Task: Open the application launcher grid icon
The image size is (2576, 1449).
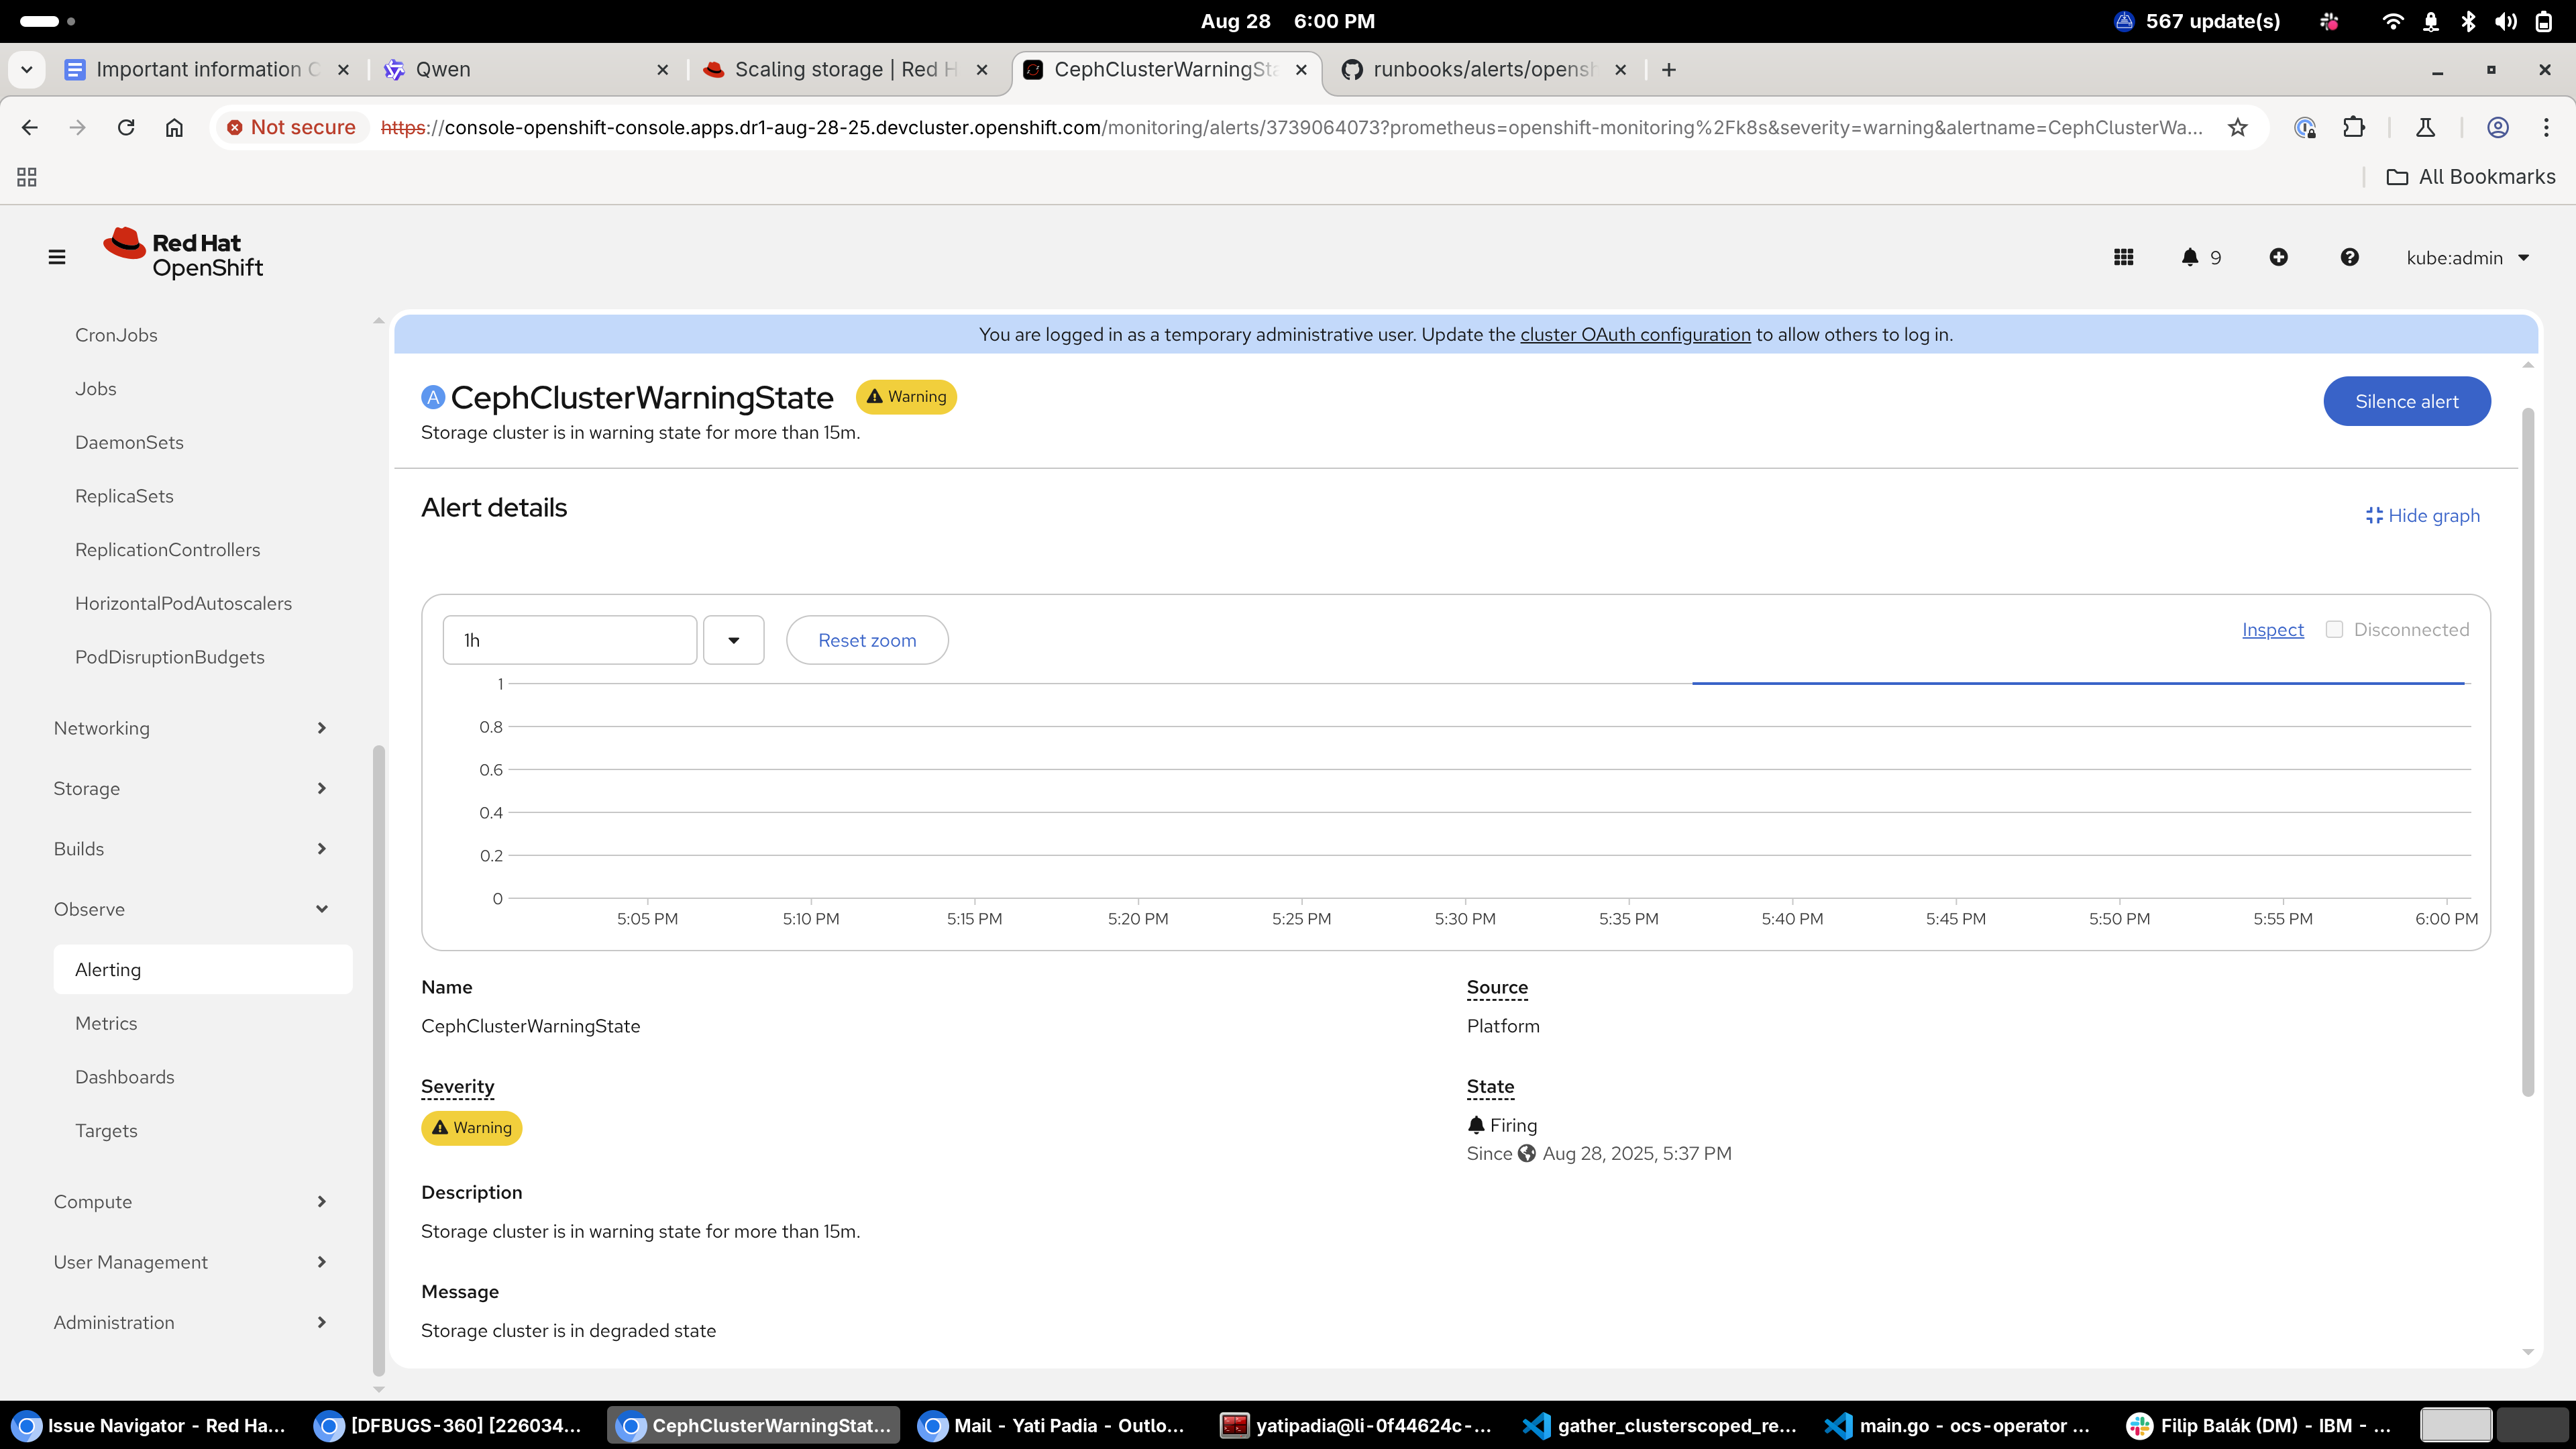Action: coord(2123,257)
